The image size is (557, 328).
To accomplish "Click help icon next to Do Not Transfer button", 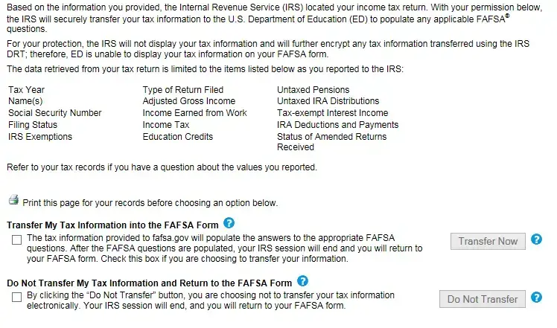I will point(536,298).
